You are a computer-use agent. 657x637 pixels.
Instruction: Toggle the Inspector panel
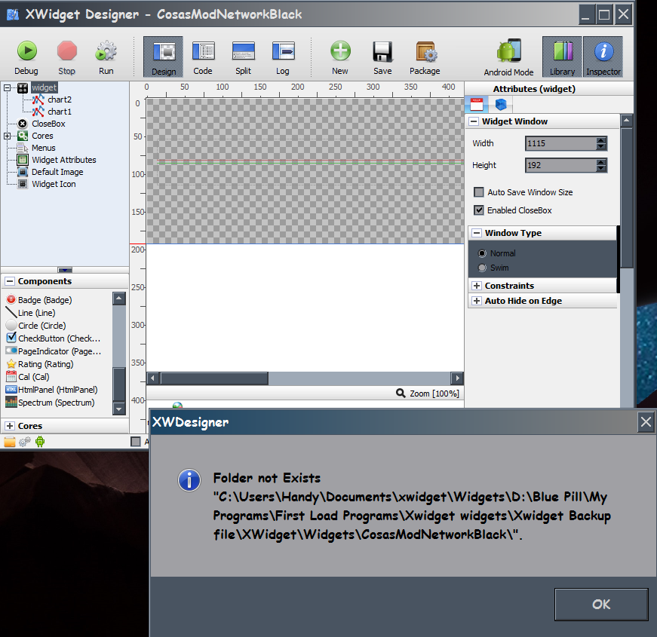coord(603,57)
